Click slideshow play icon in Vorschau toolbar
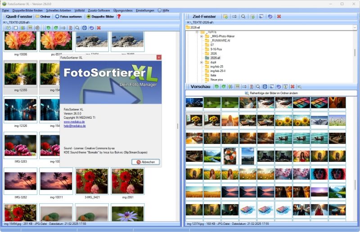The width and height of the screenshot is (360, 232). [286, 86]
